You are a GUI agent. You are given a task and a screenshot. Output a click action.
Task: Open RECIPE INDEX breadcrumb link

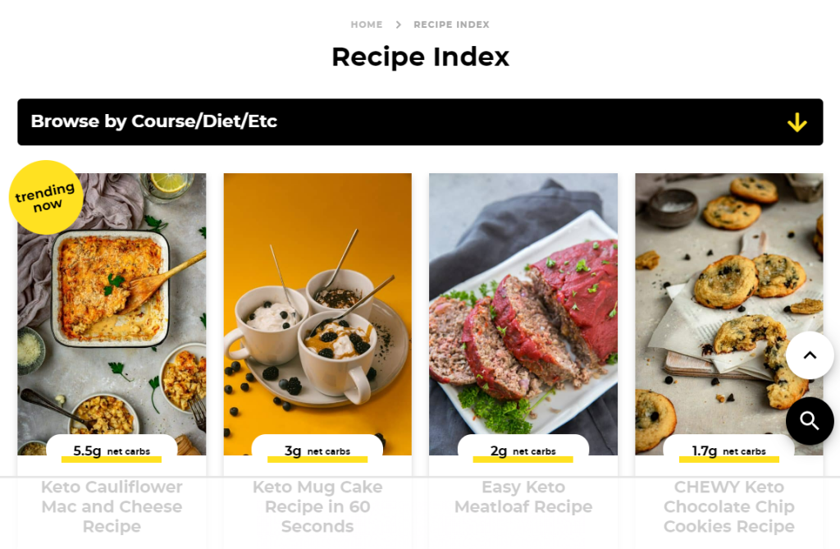click(x=452, y=25)
